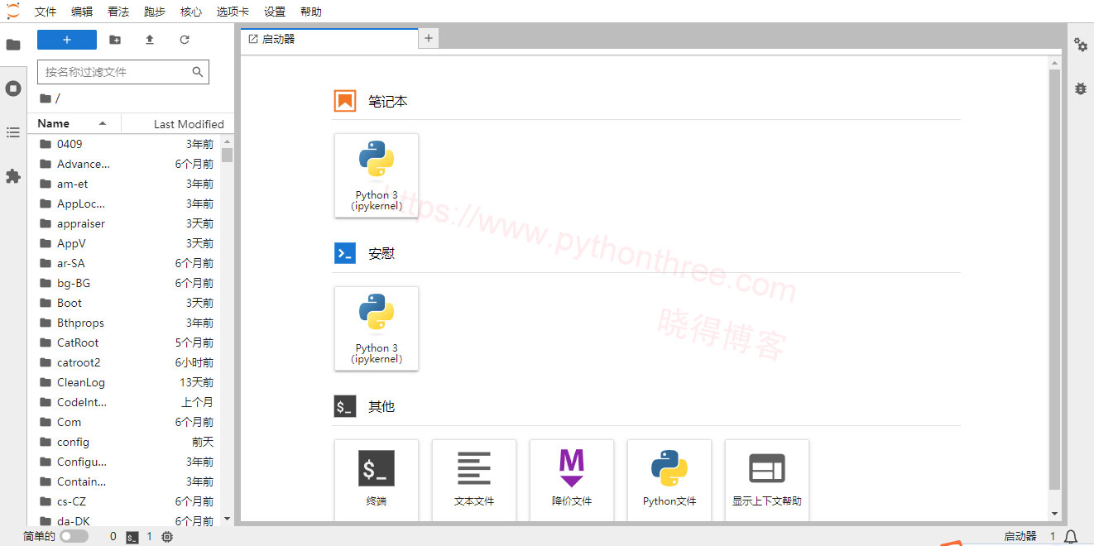
Task: Create a new 文本文件
Action: (x=474, y=481)
